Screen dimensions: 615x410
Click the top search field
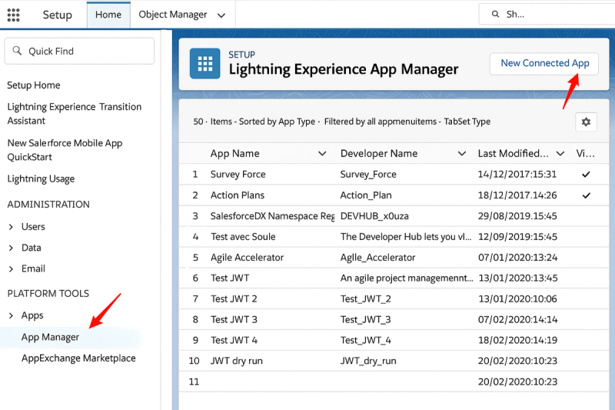[x=547, y=14]
